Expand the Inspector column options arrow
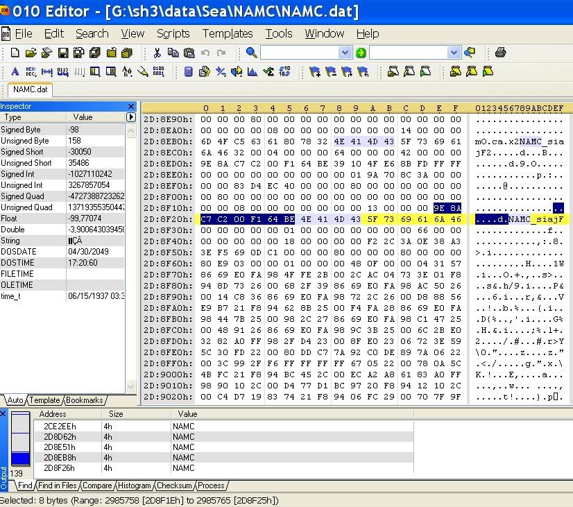 (x=131, y=117)
